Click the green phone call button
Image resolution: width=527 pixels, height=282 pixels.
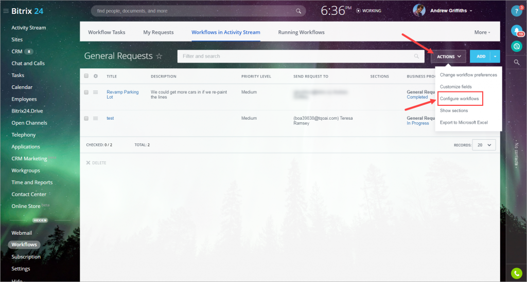click(x=517, y=273)
